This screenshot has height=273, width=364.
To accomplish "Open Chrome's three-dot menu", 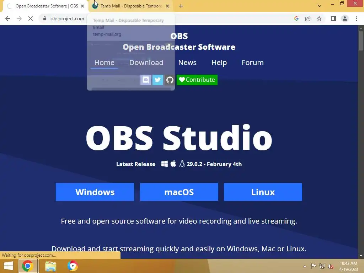I will pos(356,18).
